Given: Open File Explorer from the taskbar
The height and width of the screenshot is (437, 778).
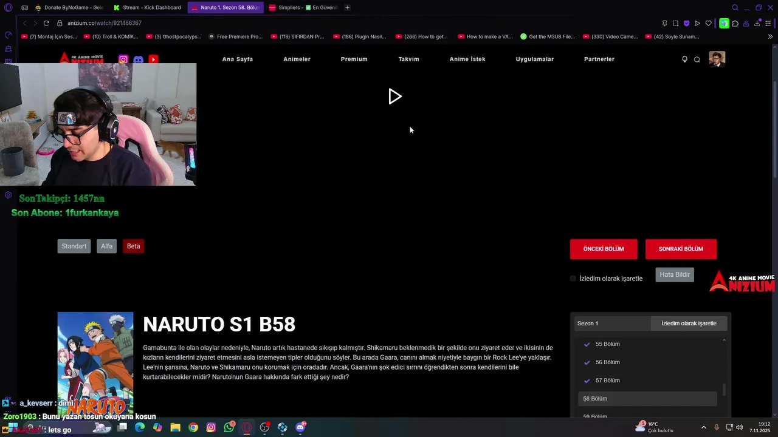Looking at the screenshot, I should [175, 427].
